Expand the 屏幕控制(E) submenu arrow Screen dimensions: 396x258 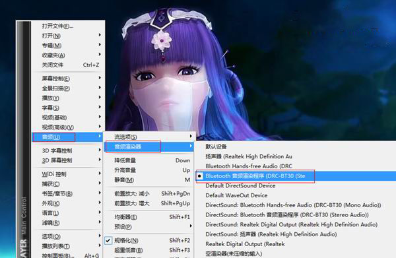100,78
